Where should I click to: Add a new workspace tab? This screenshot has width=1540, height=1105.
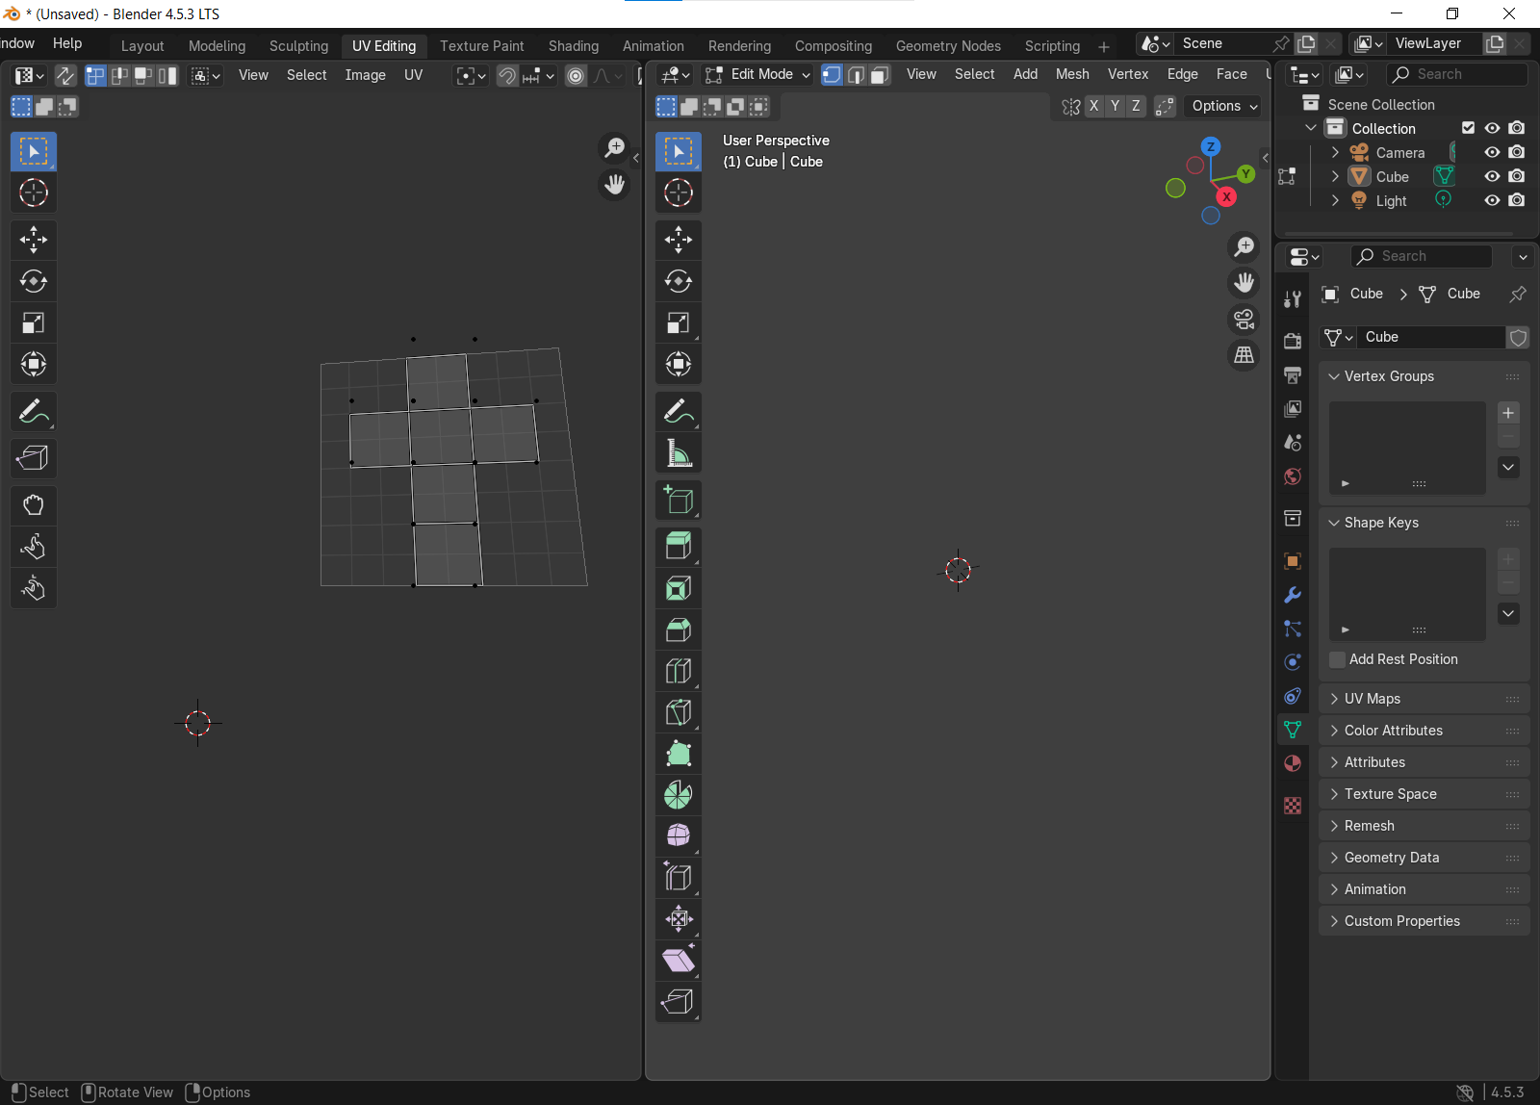pyautogui.click(x=1104, y=46)
